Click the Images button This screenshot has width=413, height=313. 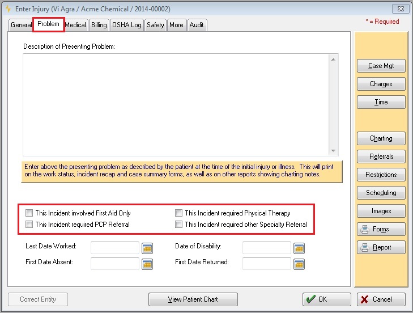tap(381, 211)
